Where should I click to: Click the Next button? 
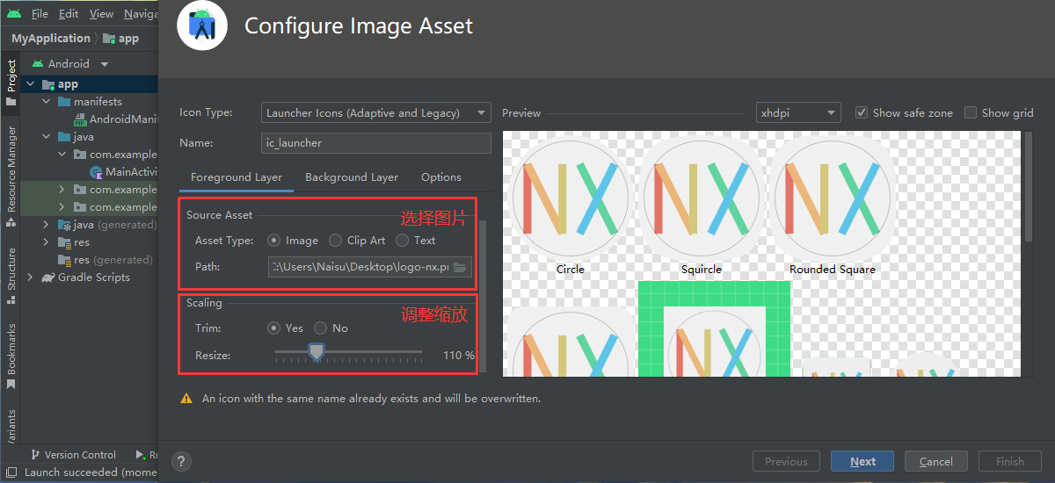tap(862, 461)
